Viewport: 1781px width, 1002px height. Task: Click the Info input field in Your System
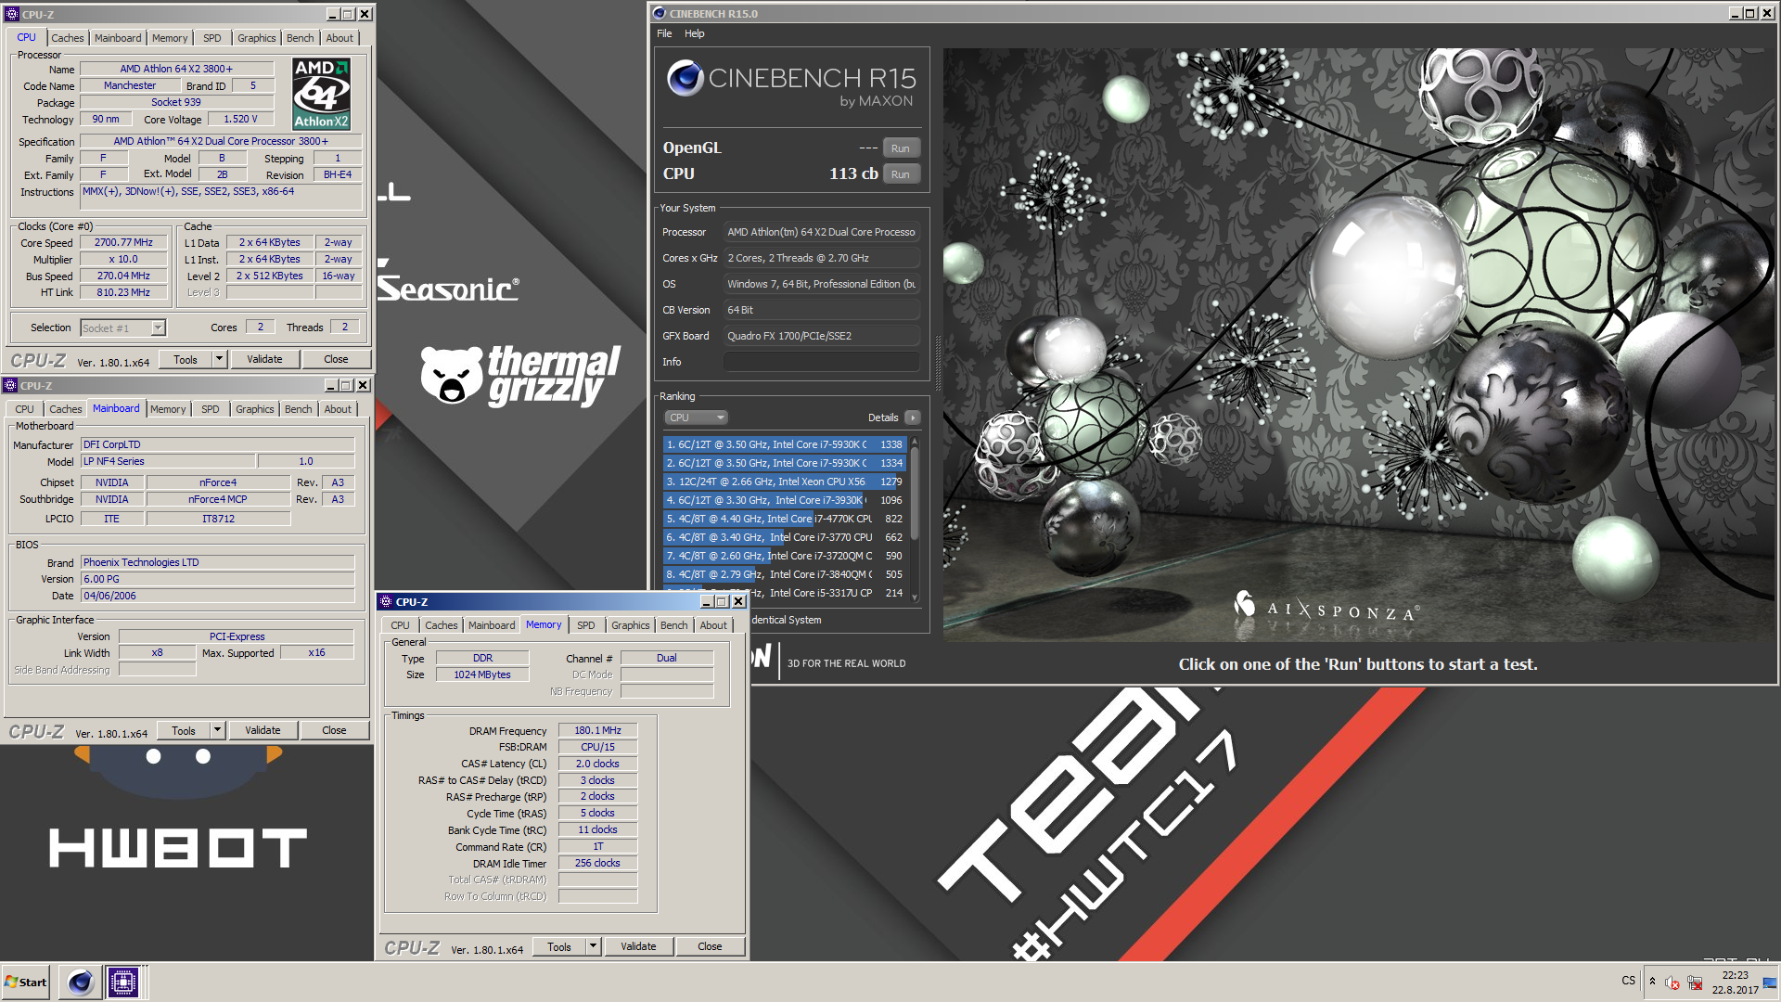[822, 362]
